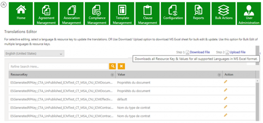Open the English (United States) language dropdown

tap(34, 54)
